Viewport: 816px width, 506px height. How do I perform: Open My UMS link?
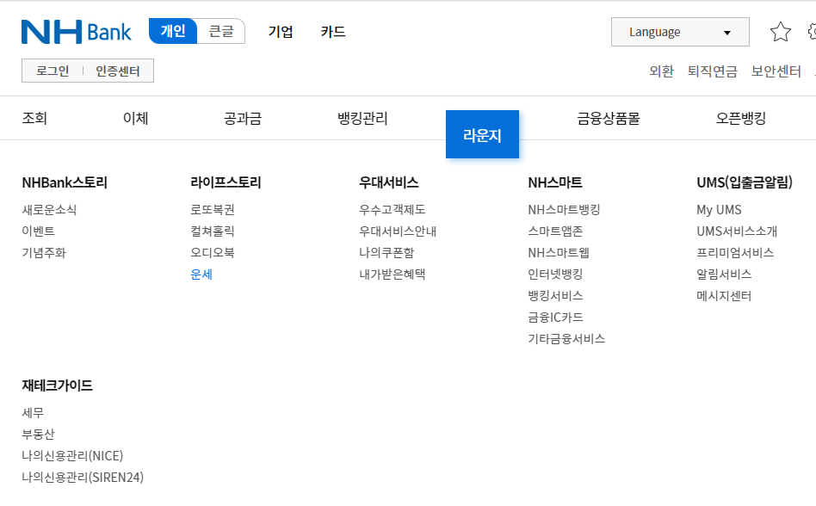(x=719, y=210)
